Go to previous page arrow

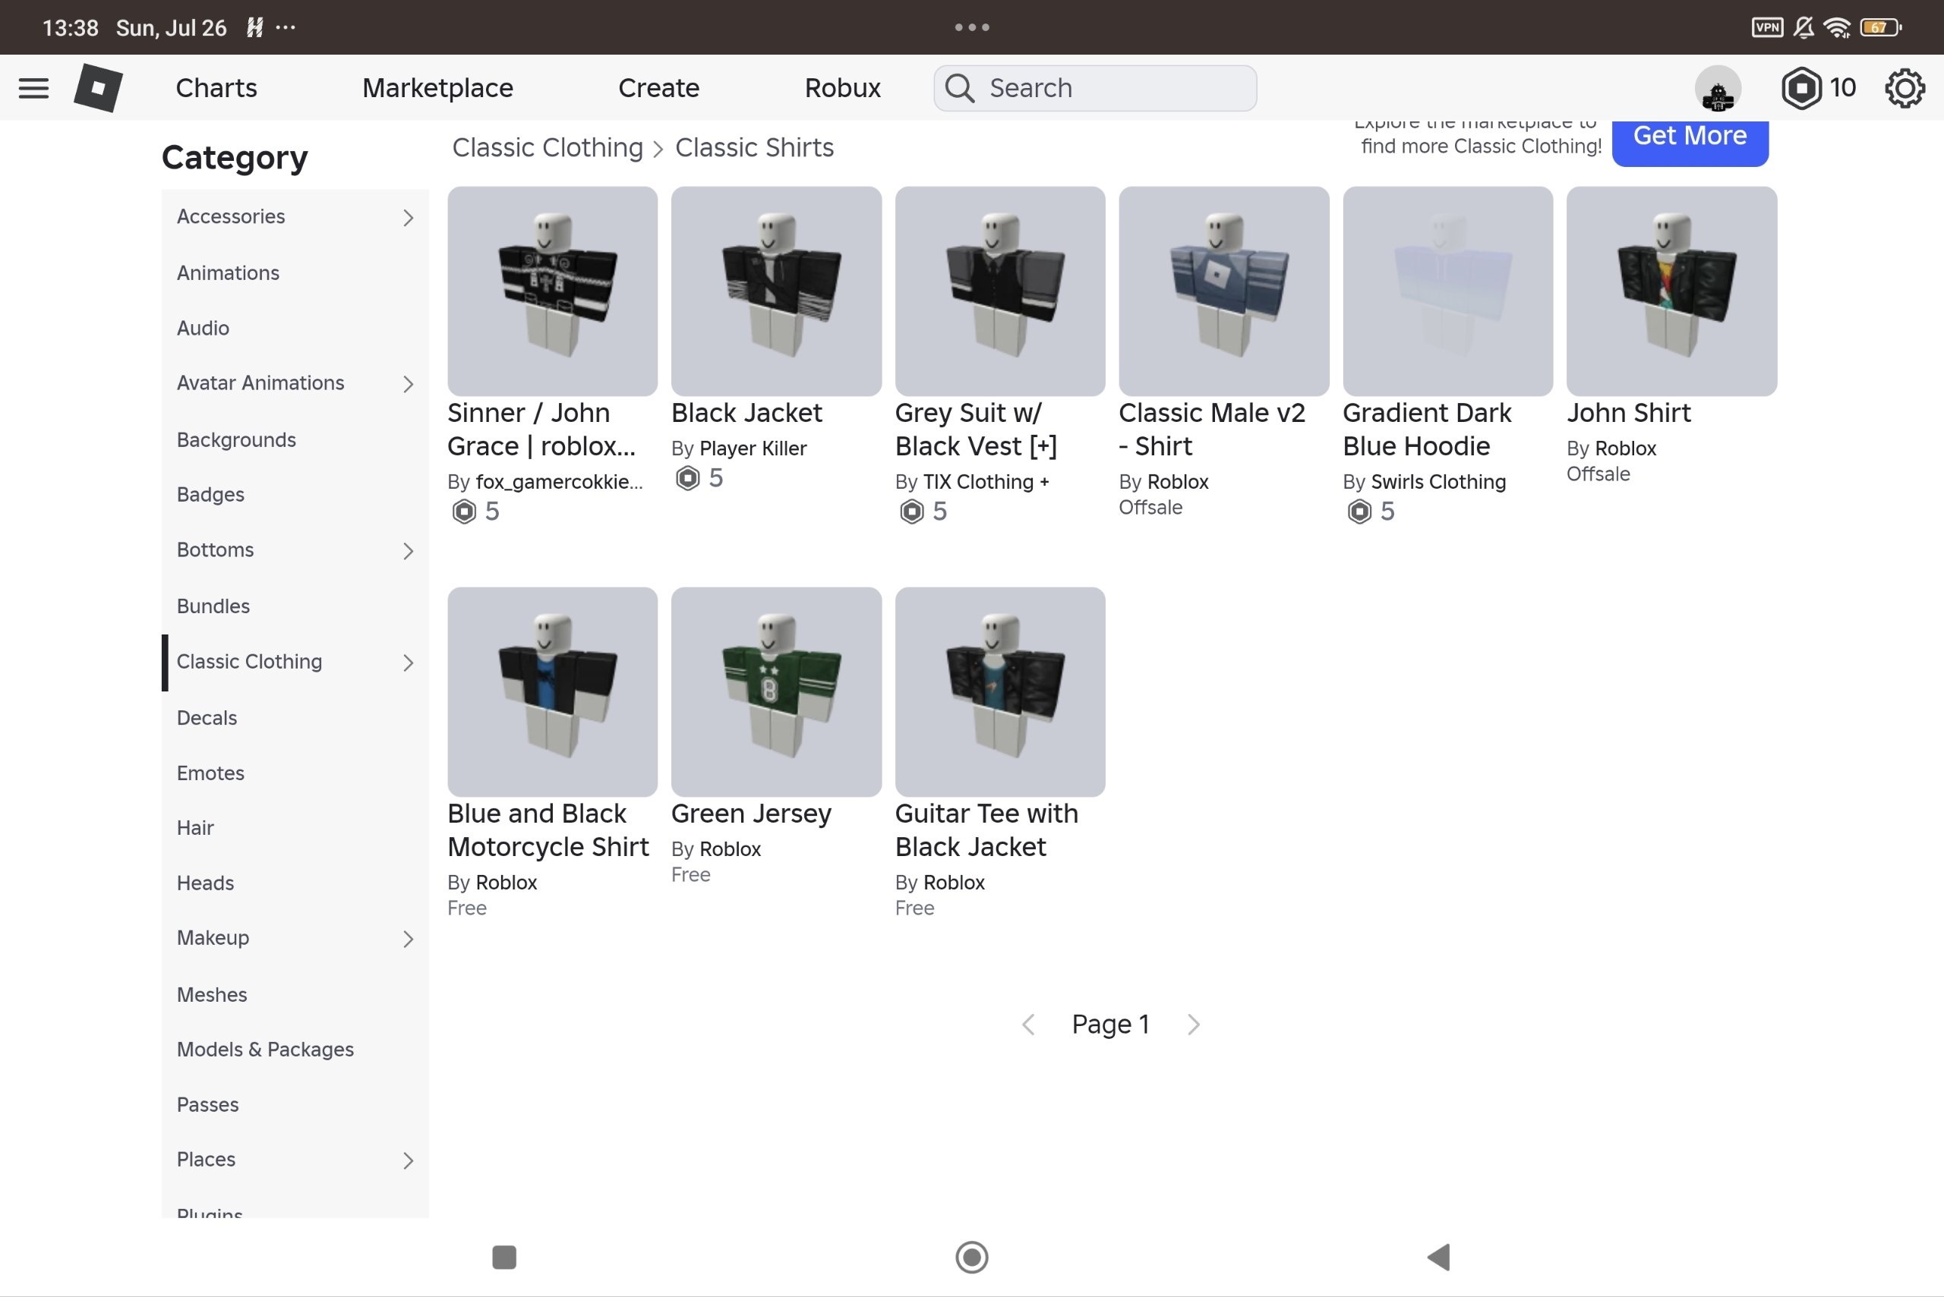pyautogui.click(x=1029, y=1024)
